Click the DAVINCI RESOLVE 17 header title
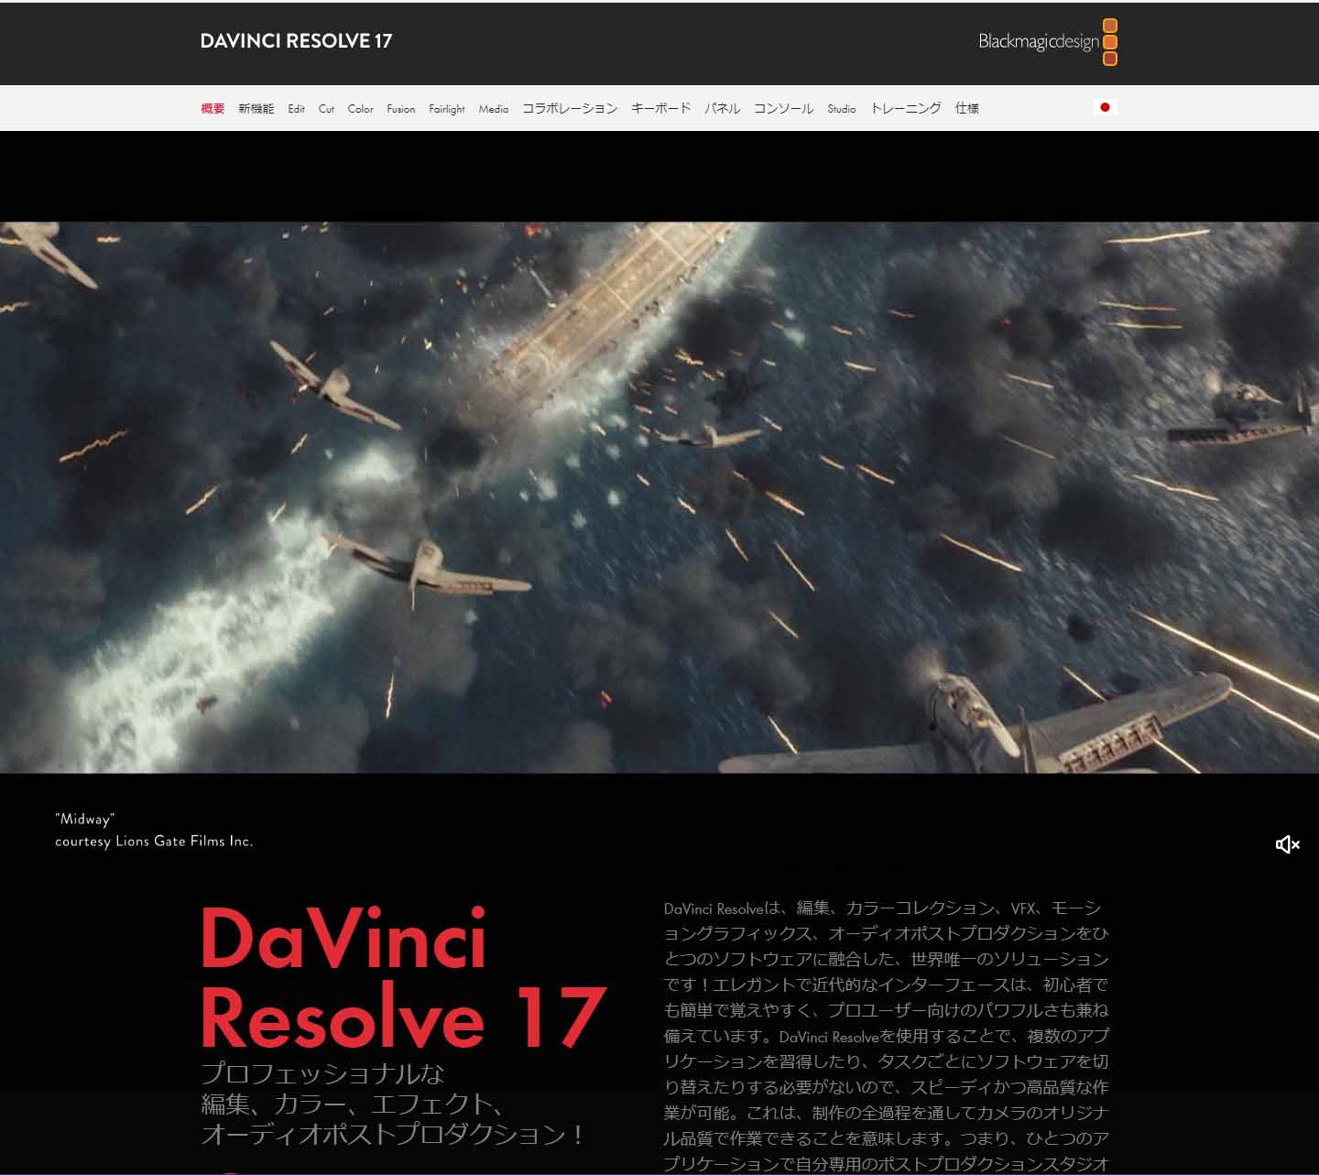 296,41
